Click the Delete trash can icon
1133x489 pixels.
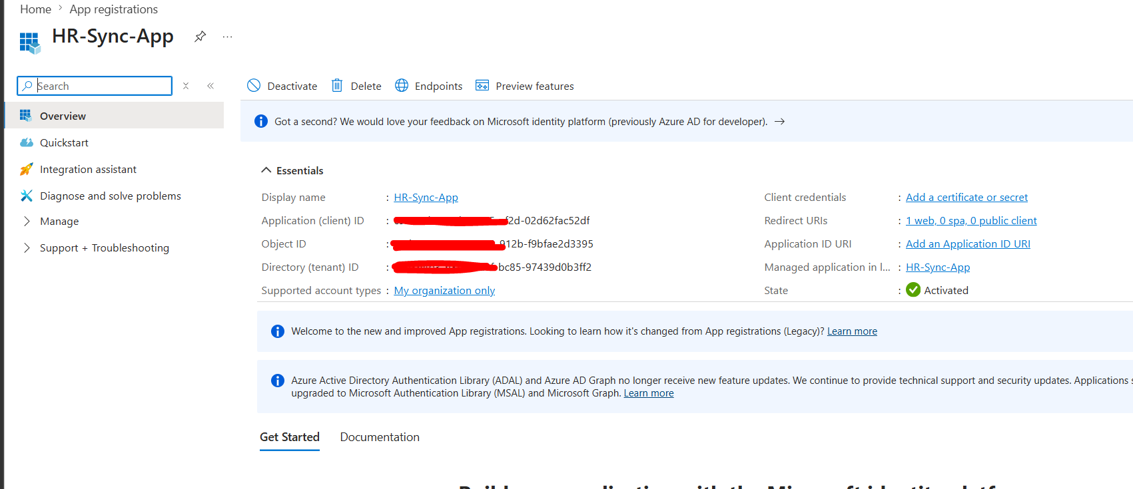tap(337, 86)
